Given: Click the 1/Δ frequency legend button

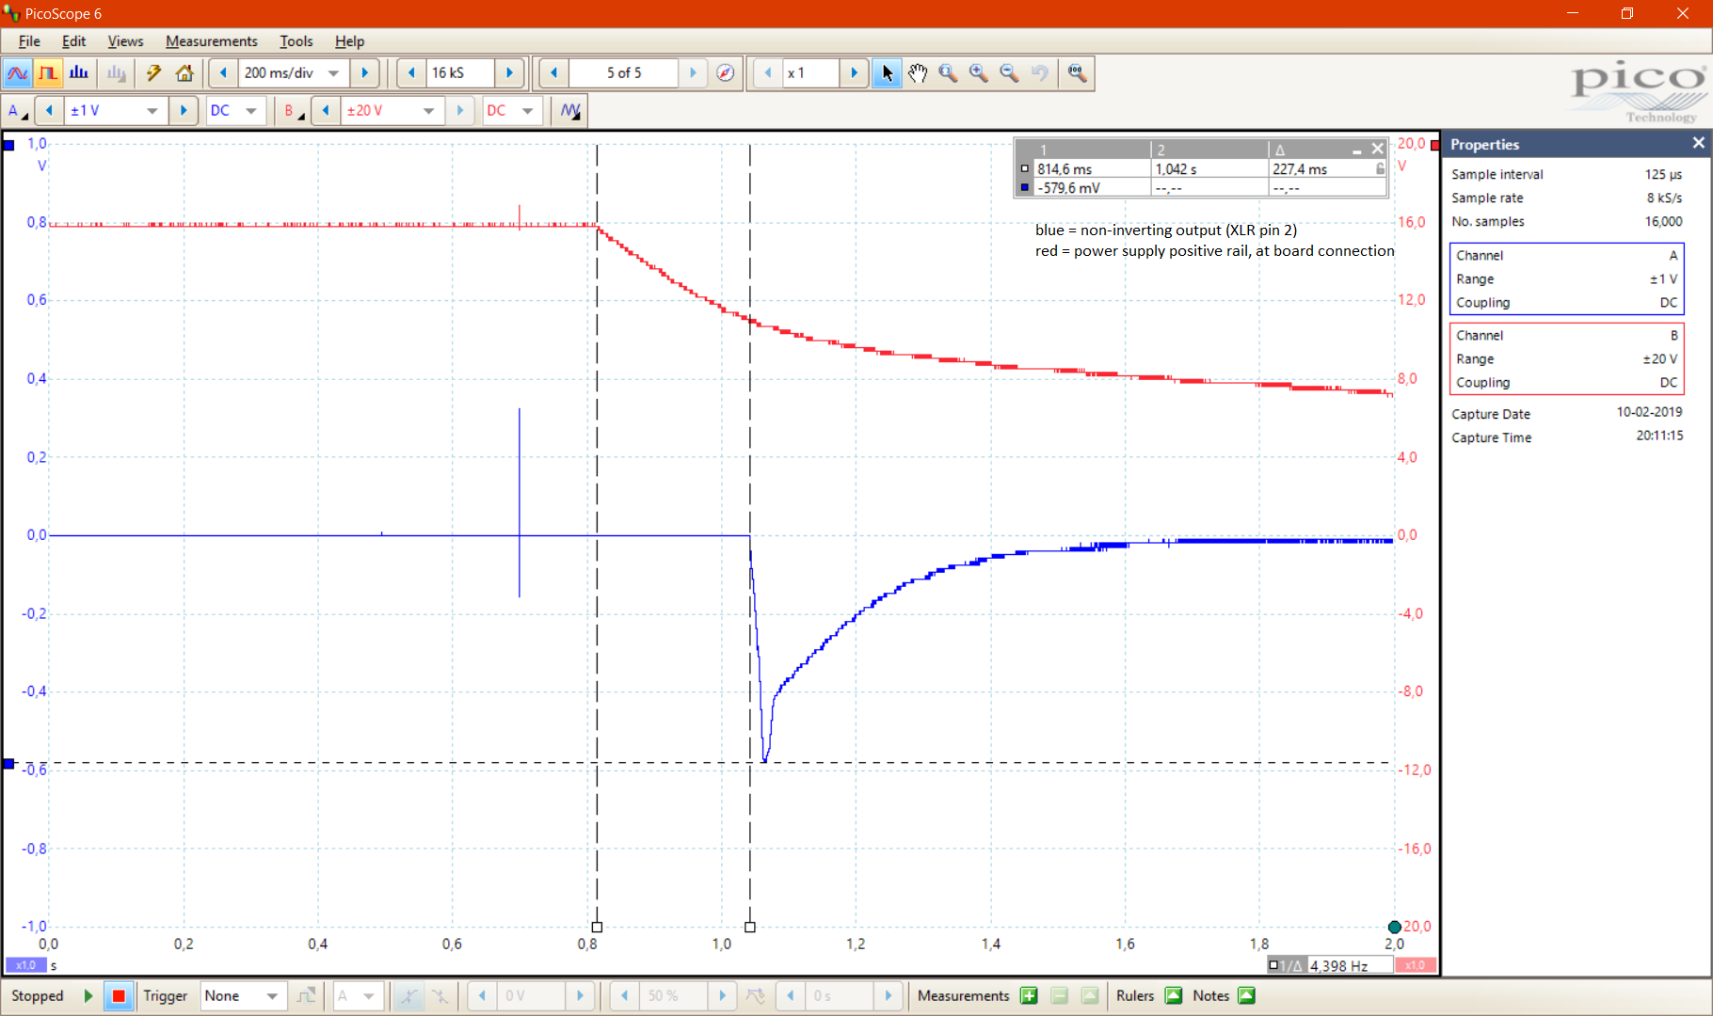Looking at the screenshot, I should click(x=1286, y=965).
